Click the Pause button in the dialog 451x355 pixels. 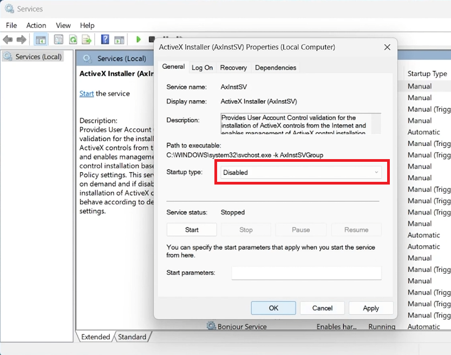[301, 229]
